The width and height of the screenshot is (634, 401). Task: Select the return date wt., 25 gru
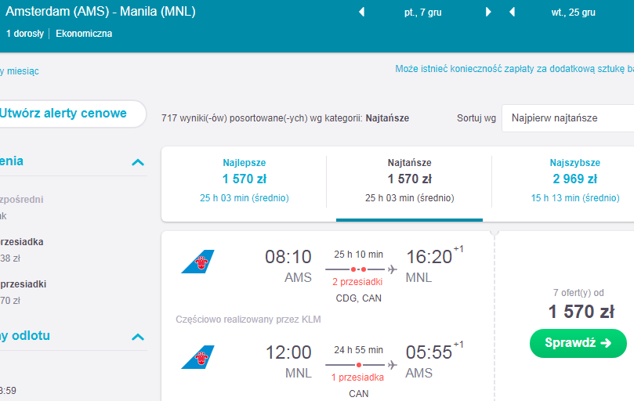coord(574,13)
